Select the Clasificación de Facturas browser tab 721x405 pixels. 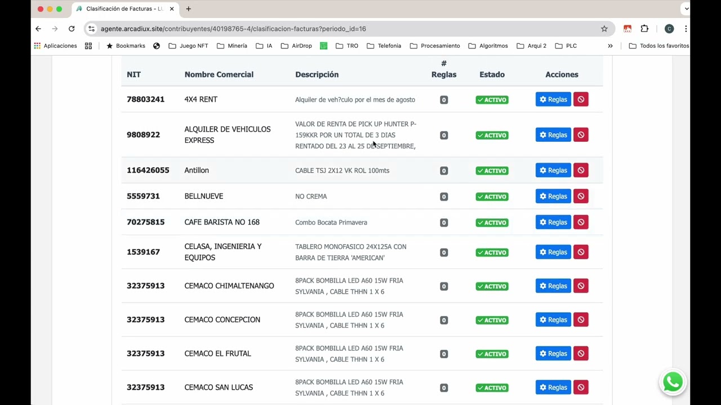(x=124, y=9)
